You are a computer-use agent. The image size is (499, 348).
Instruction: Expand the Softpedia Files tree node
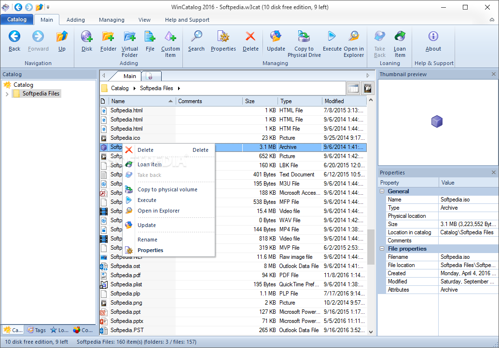pyautogui.click(x=7, y=94)
